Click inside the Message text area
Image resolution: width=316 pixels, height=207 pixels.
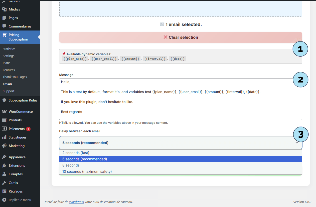[180, 105]
